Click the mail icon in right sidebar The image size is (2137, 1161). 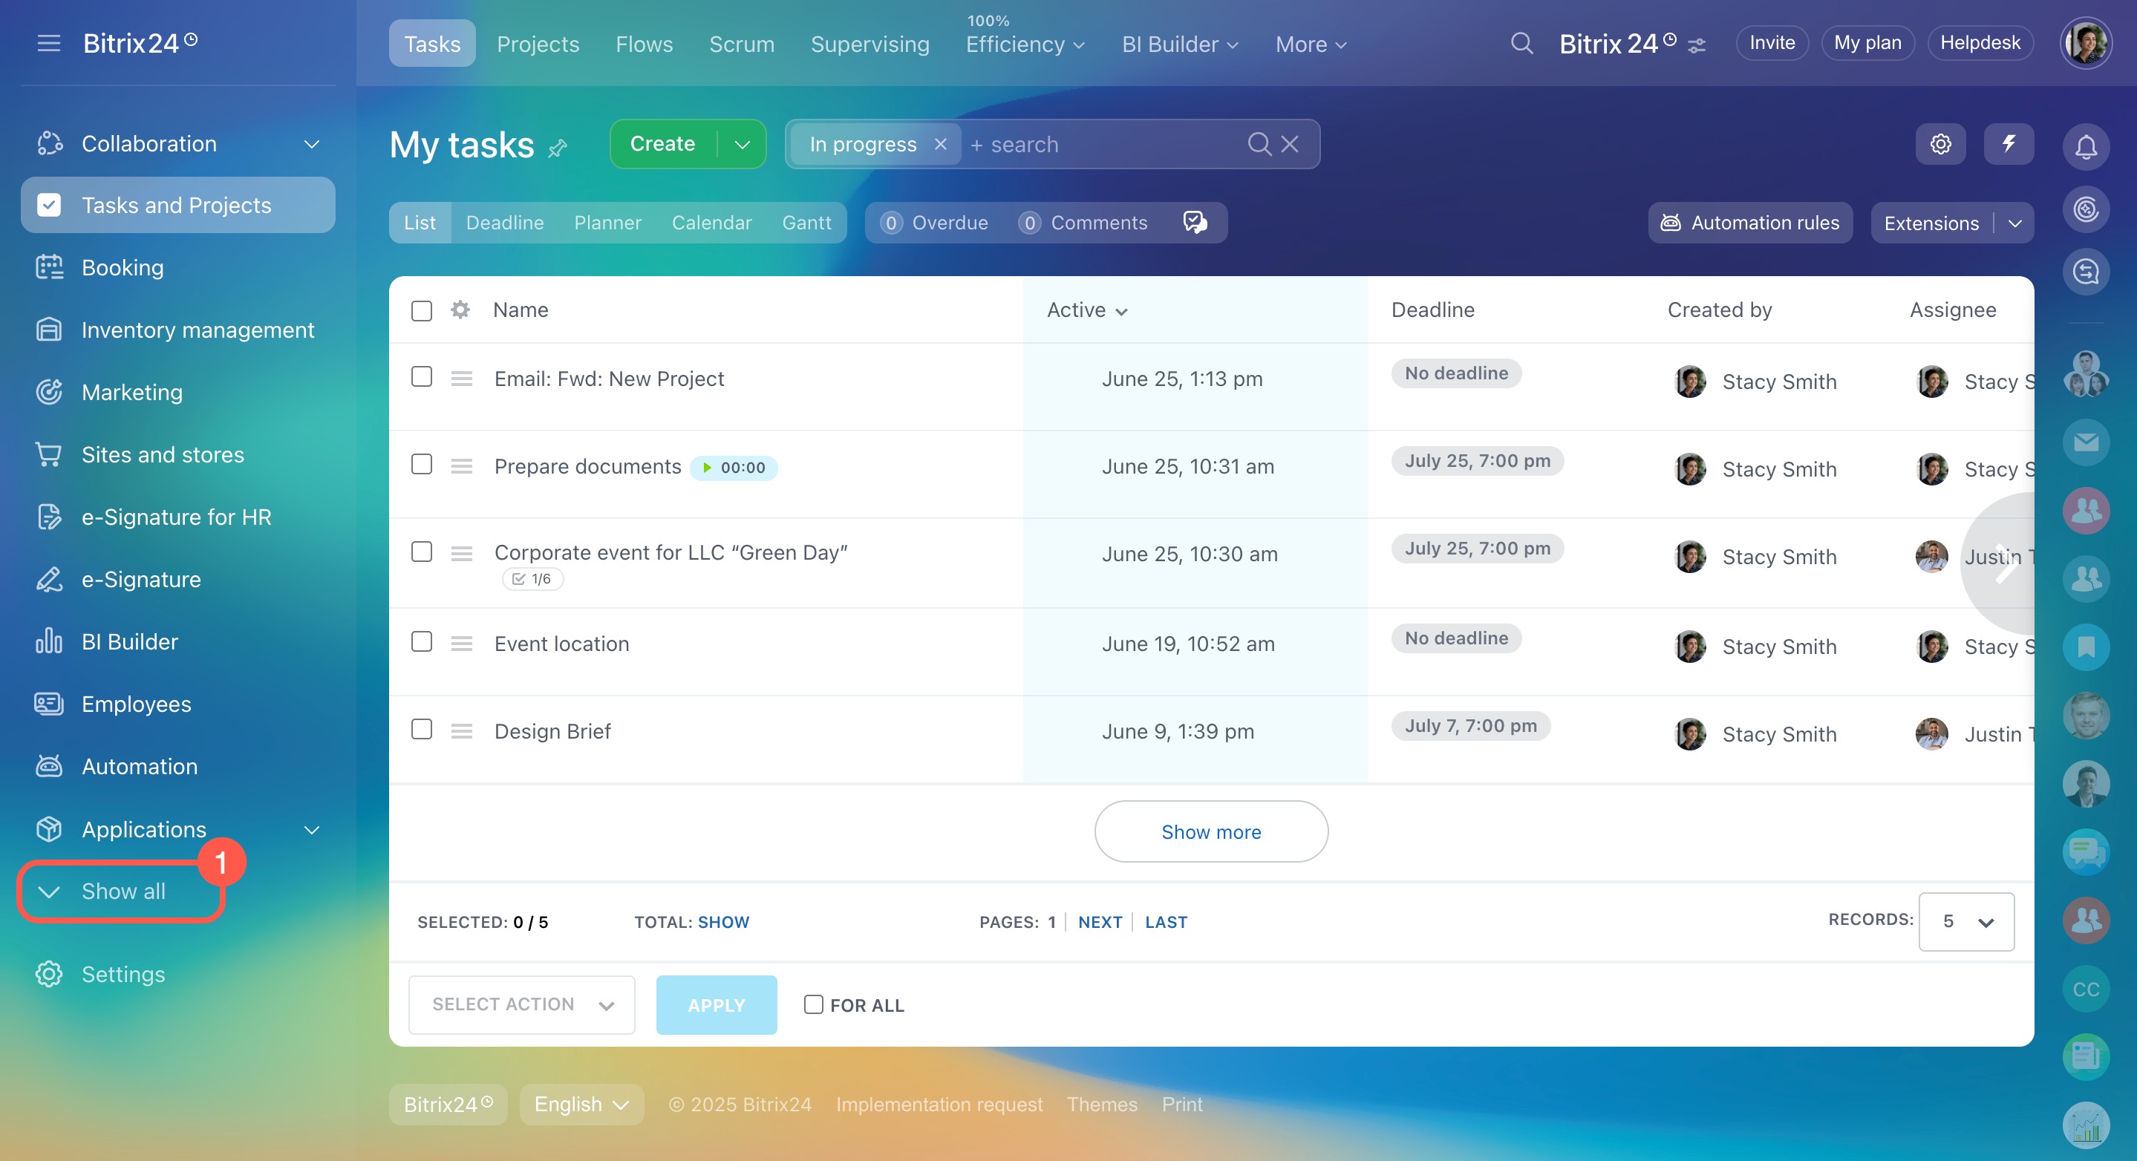click(x=2086, y=442)
